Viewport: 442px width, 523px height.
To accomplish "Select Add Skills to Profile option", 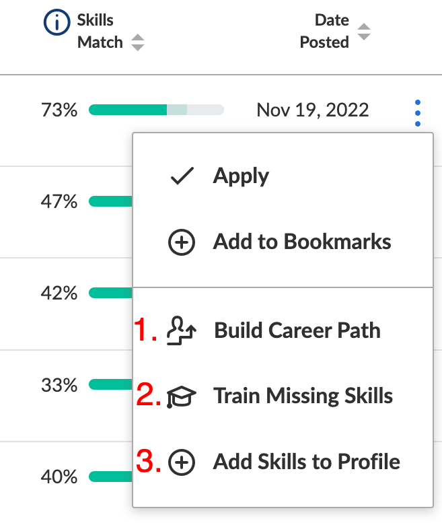I will pyautogui.click(x=283, y=462).
